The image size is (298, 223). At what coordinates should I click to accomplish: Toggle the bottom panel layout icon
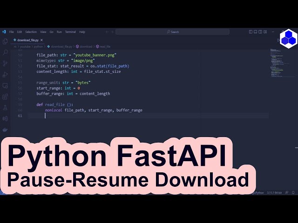coord(256,32)
